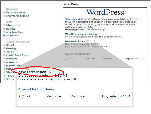Click the highlighted blue bullet beside WordPress in sidebar
The image size is (151, 114).
point(4,35)
